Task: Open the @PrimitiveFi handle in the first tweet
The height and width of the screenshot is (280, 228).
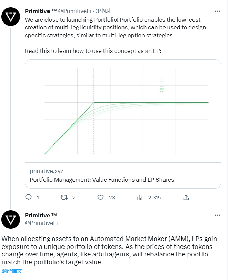Action: pyautogui.click(x=75, y=11)
